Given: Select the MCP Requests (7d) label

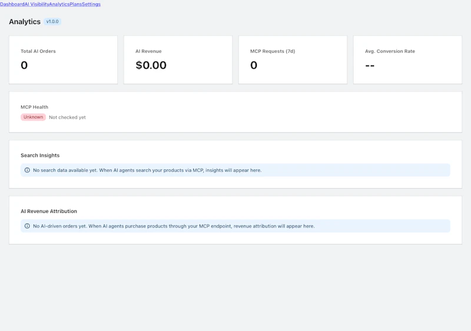Looking at the screenshot, I should pyautogui.click(x=273, y=51).
